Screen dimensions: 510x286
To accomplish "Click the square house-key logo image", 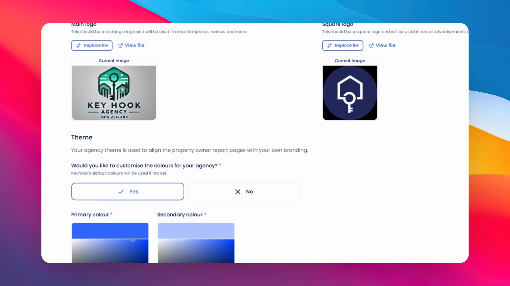I will click(350, 93).
